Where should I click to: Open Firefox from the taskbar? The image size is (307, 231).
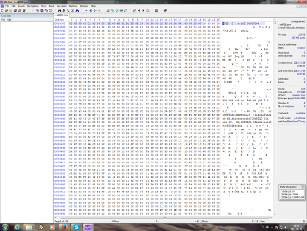[x=64, y=227]
